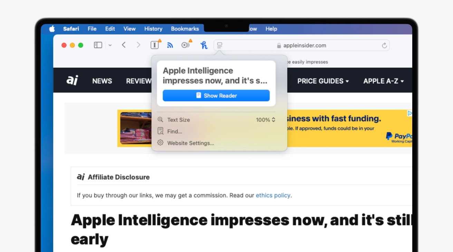Open the Help menu
The image size is (453, 252).
click(271, 29)
